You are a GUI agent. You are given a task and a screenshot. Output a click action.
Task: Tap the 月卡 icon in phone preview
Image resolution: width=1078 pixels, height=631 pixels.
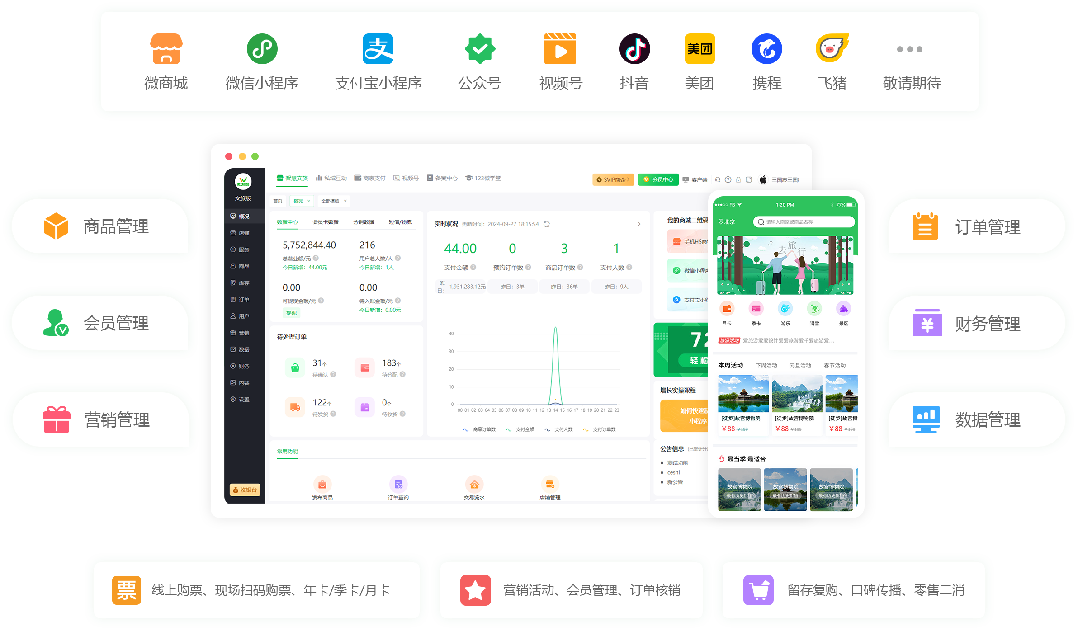point(727,309)
